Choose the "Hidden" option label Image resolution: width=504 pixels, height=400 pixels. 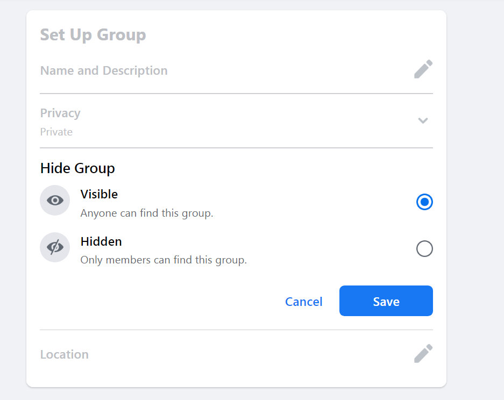101,241
